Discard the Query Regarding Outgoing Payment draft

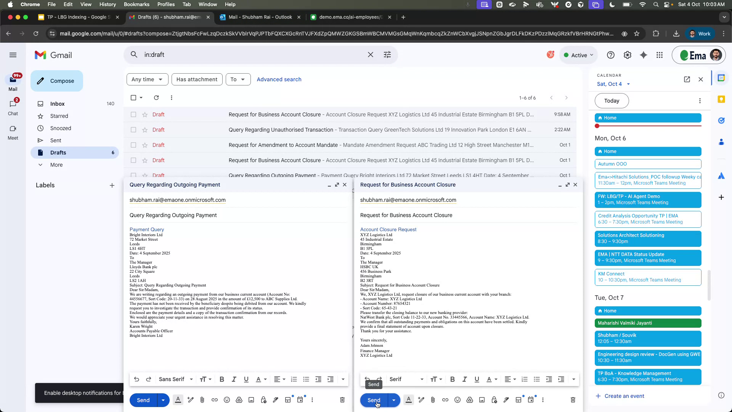(x=342, y=400)
